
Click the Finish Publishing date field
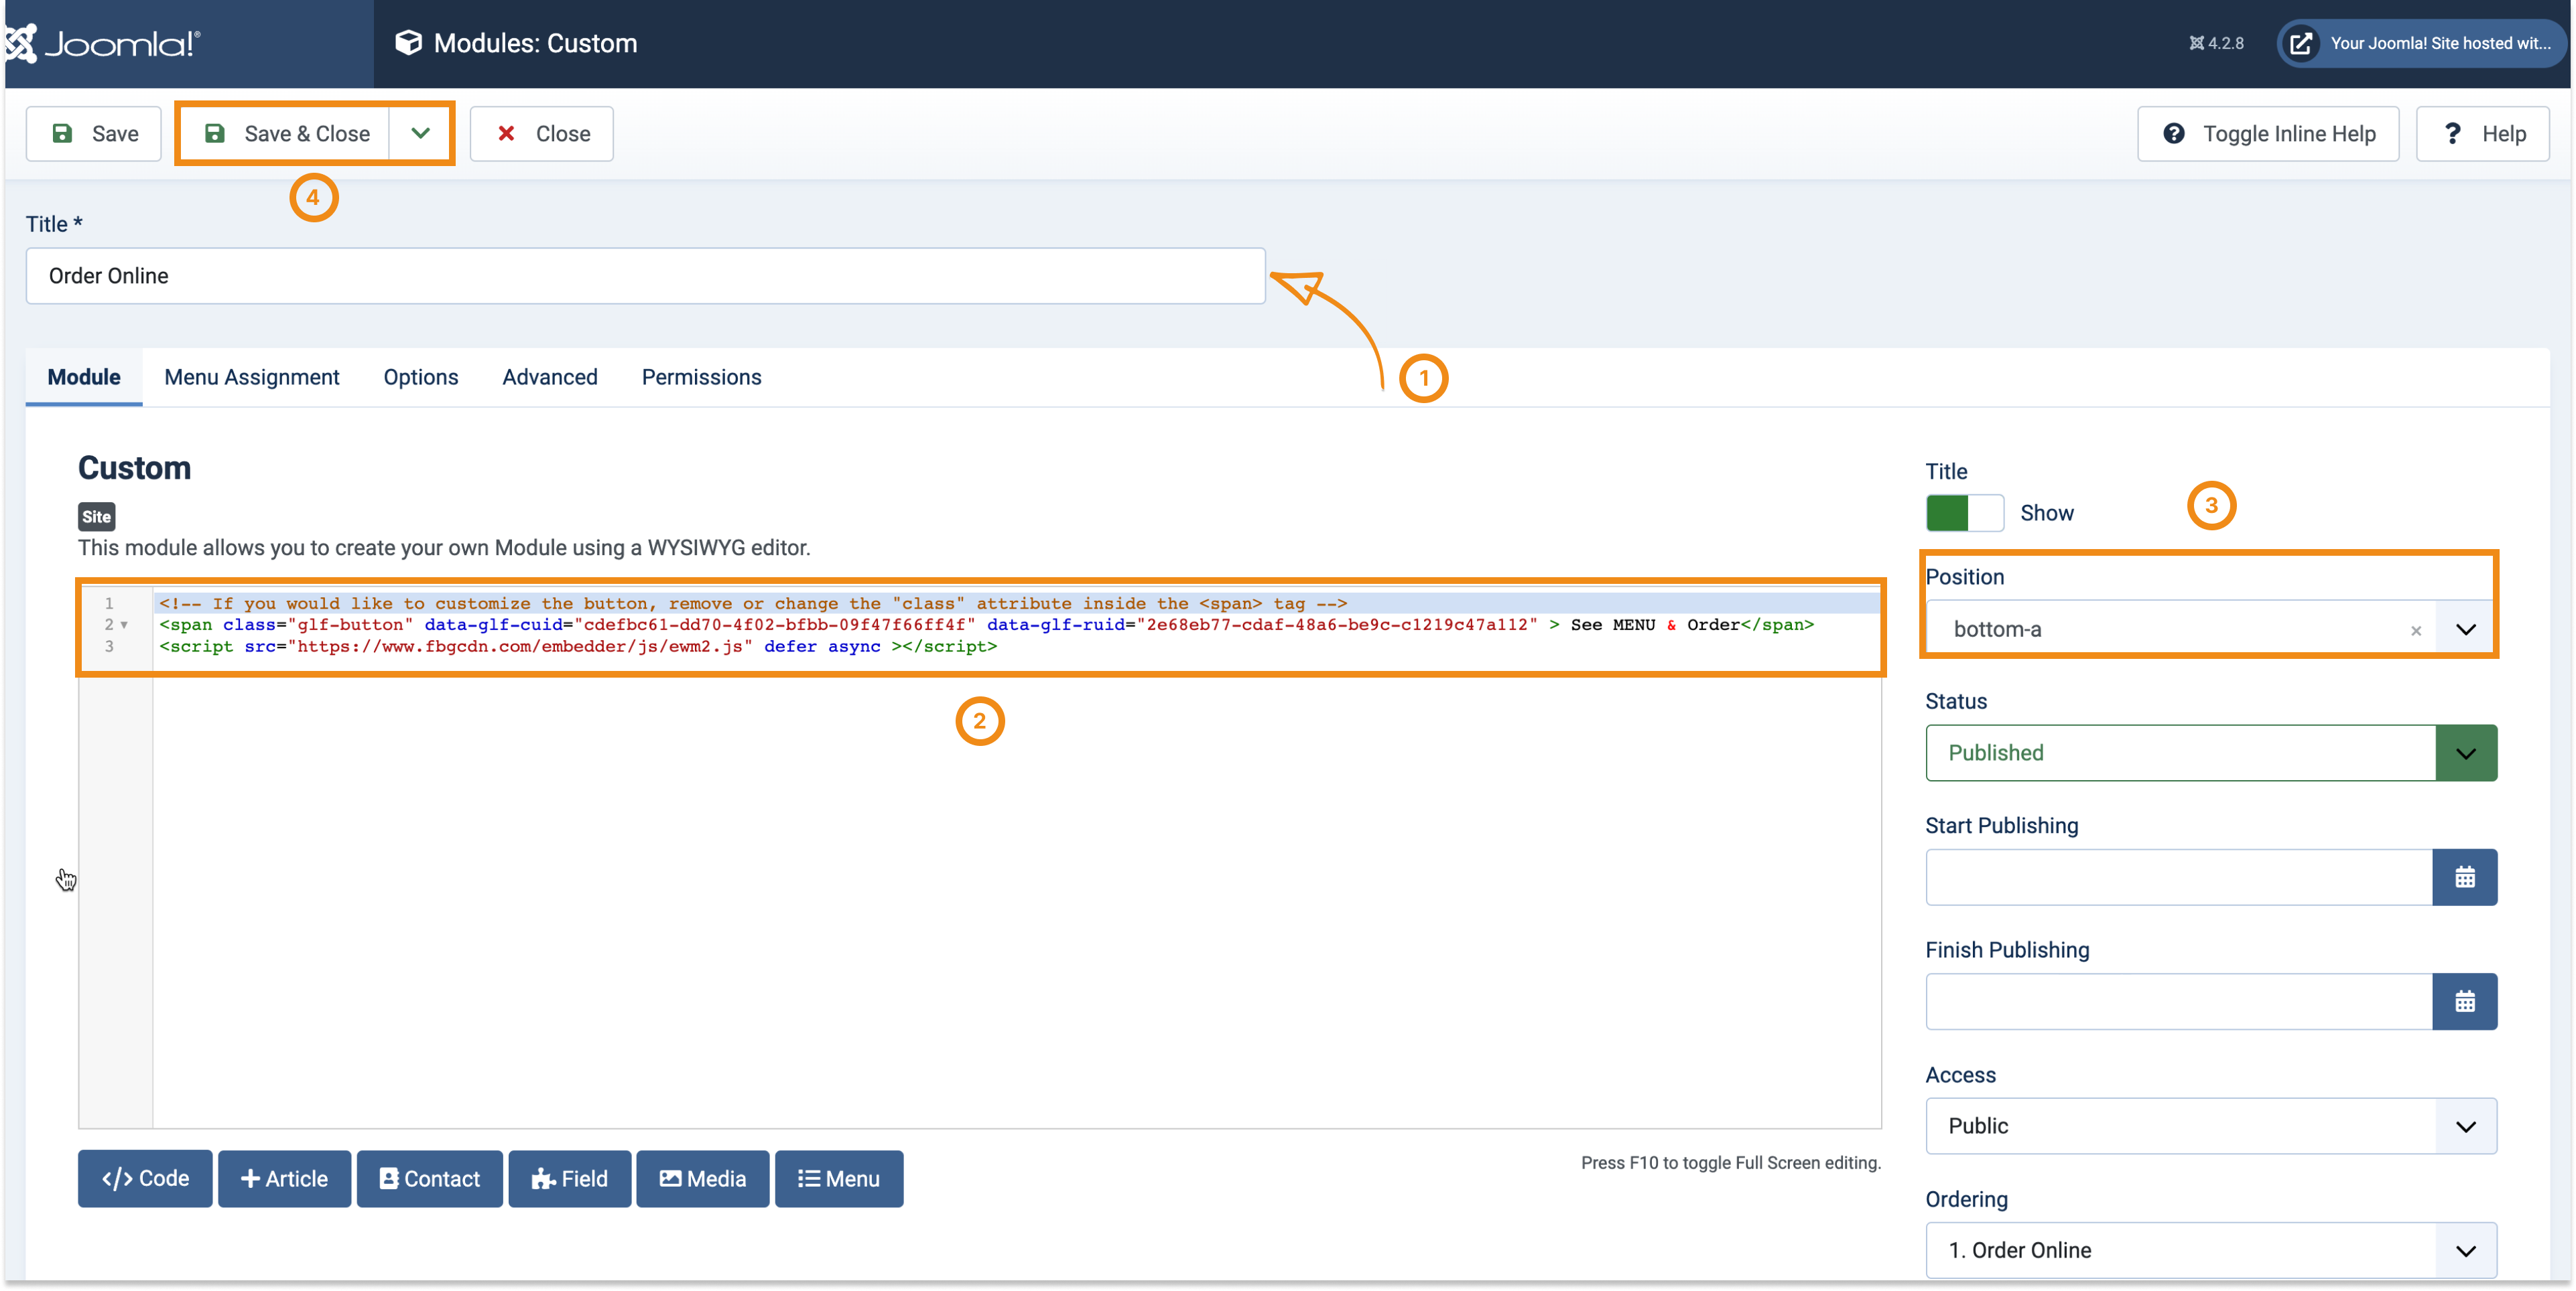pos(2179,1001)
